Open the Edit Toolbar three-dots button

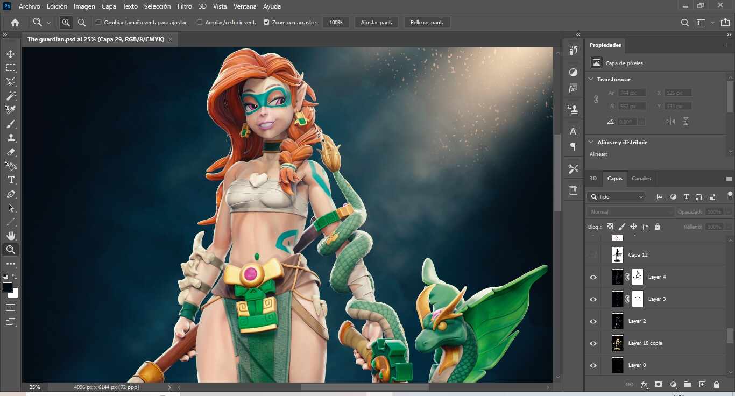(x=11, y=264)
